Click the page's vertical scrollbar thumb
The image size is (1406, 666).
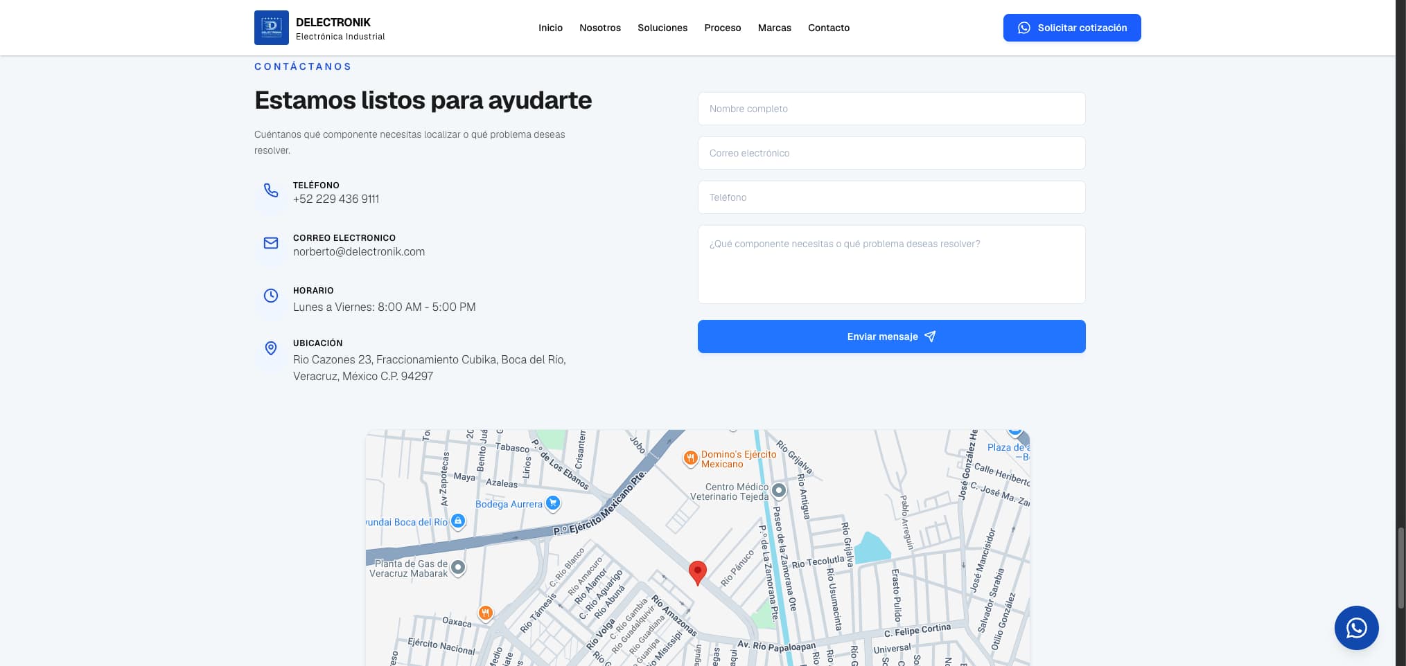[x=1400, y=568]
